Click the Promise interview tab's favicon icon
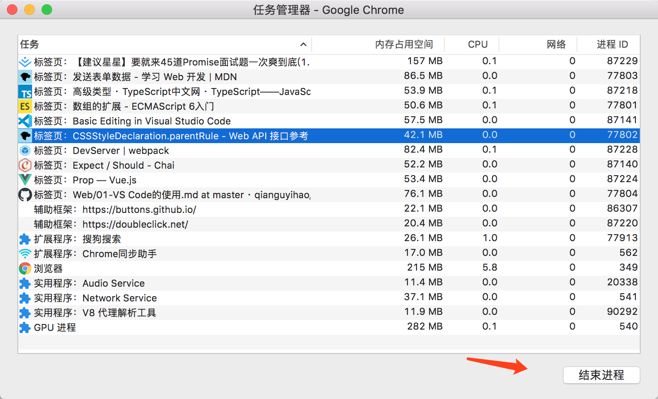The width and height of the screenshot is (658, 399). (25, 62)
